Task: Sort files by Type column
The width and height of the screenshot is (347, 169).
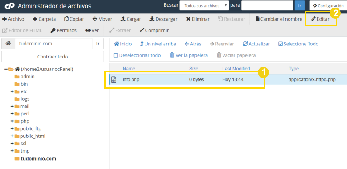Action: pos(293,69)
